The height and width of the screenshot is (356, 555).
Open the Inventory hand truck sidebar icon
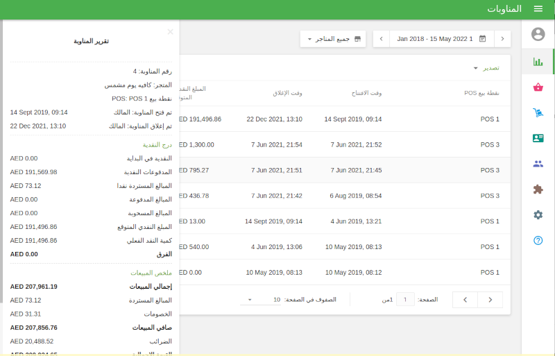tap(538, 112)
